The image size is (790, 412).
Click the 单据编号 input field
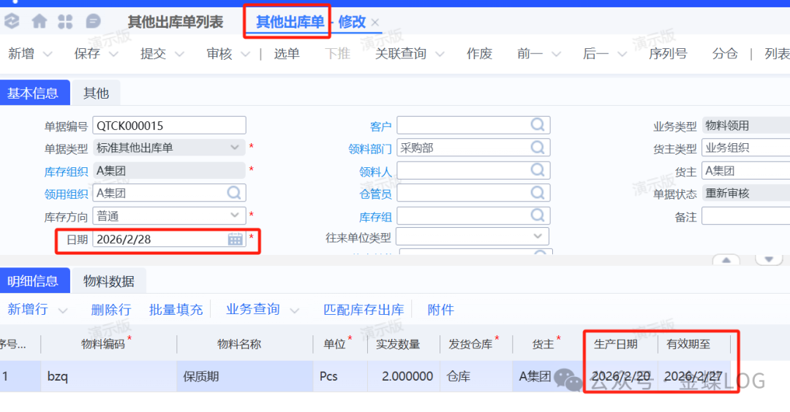[169, 126]
